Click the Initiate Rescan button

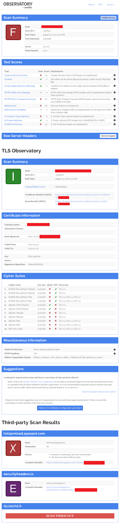point(108,18)
